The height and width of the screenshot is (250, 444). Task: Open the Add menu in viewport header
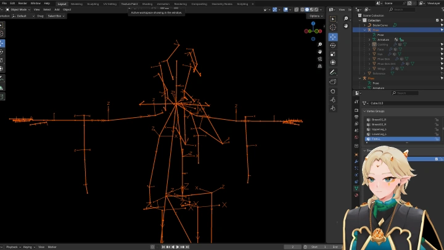(x=57, y=10)
